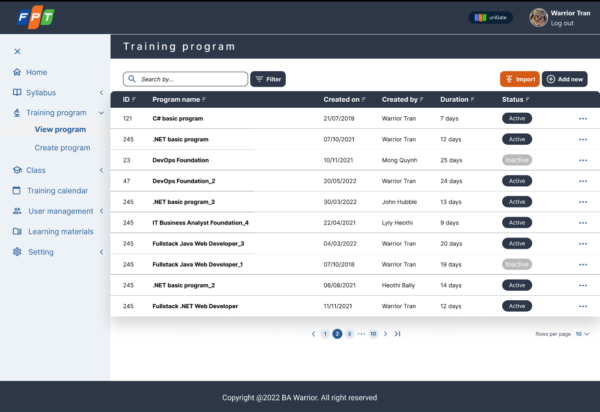Open actions menu for Fullstack Java Web Developer_3

coord(583,244)
